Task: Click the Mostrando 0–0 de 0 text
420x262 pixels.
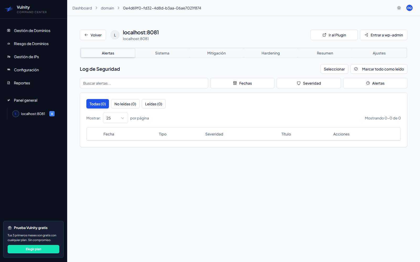Action: click(x=383, y=118)
